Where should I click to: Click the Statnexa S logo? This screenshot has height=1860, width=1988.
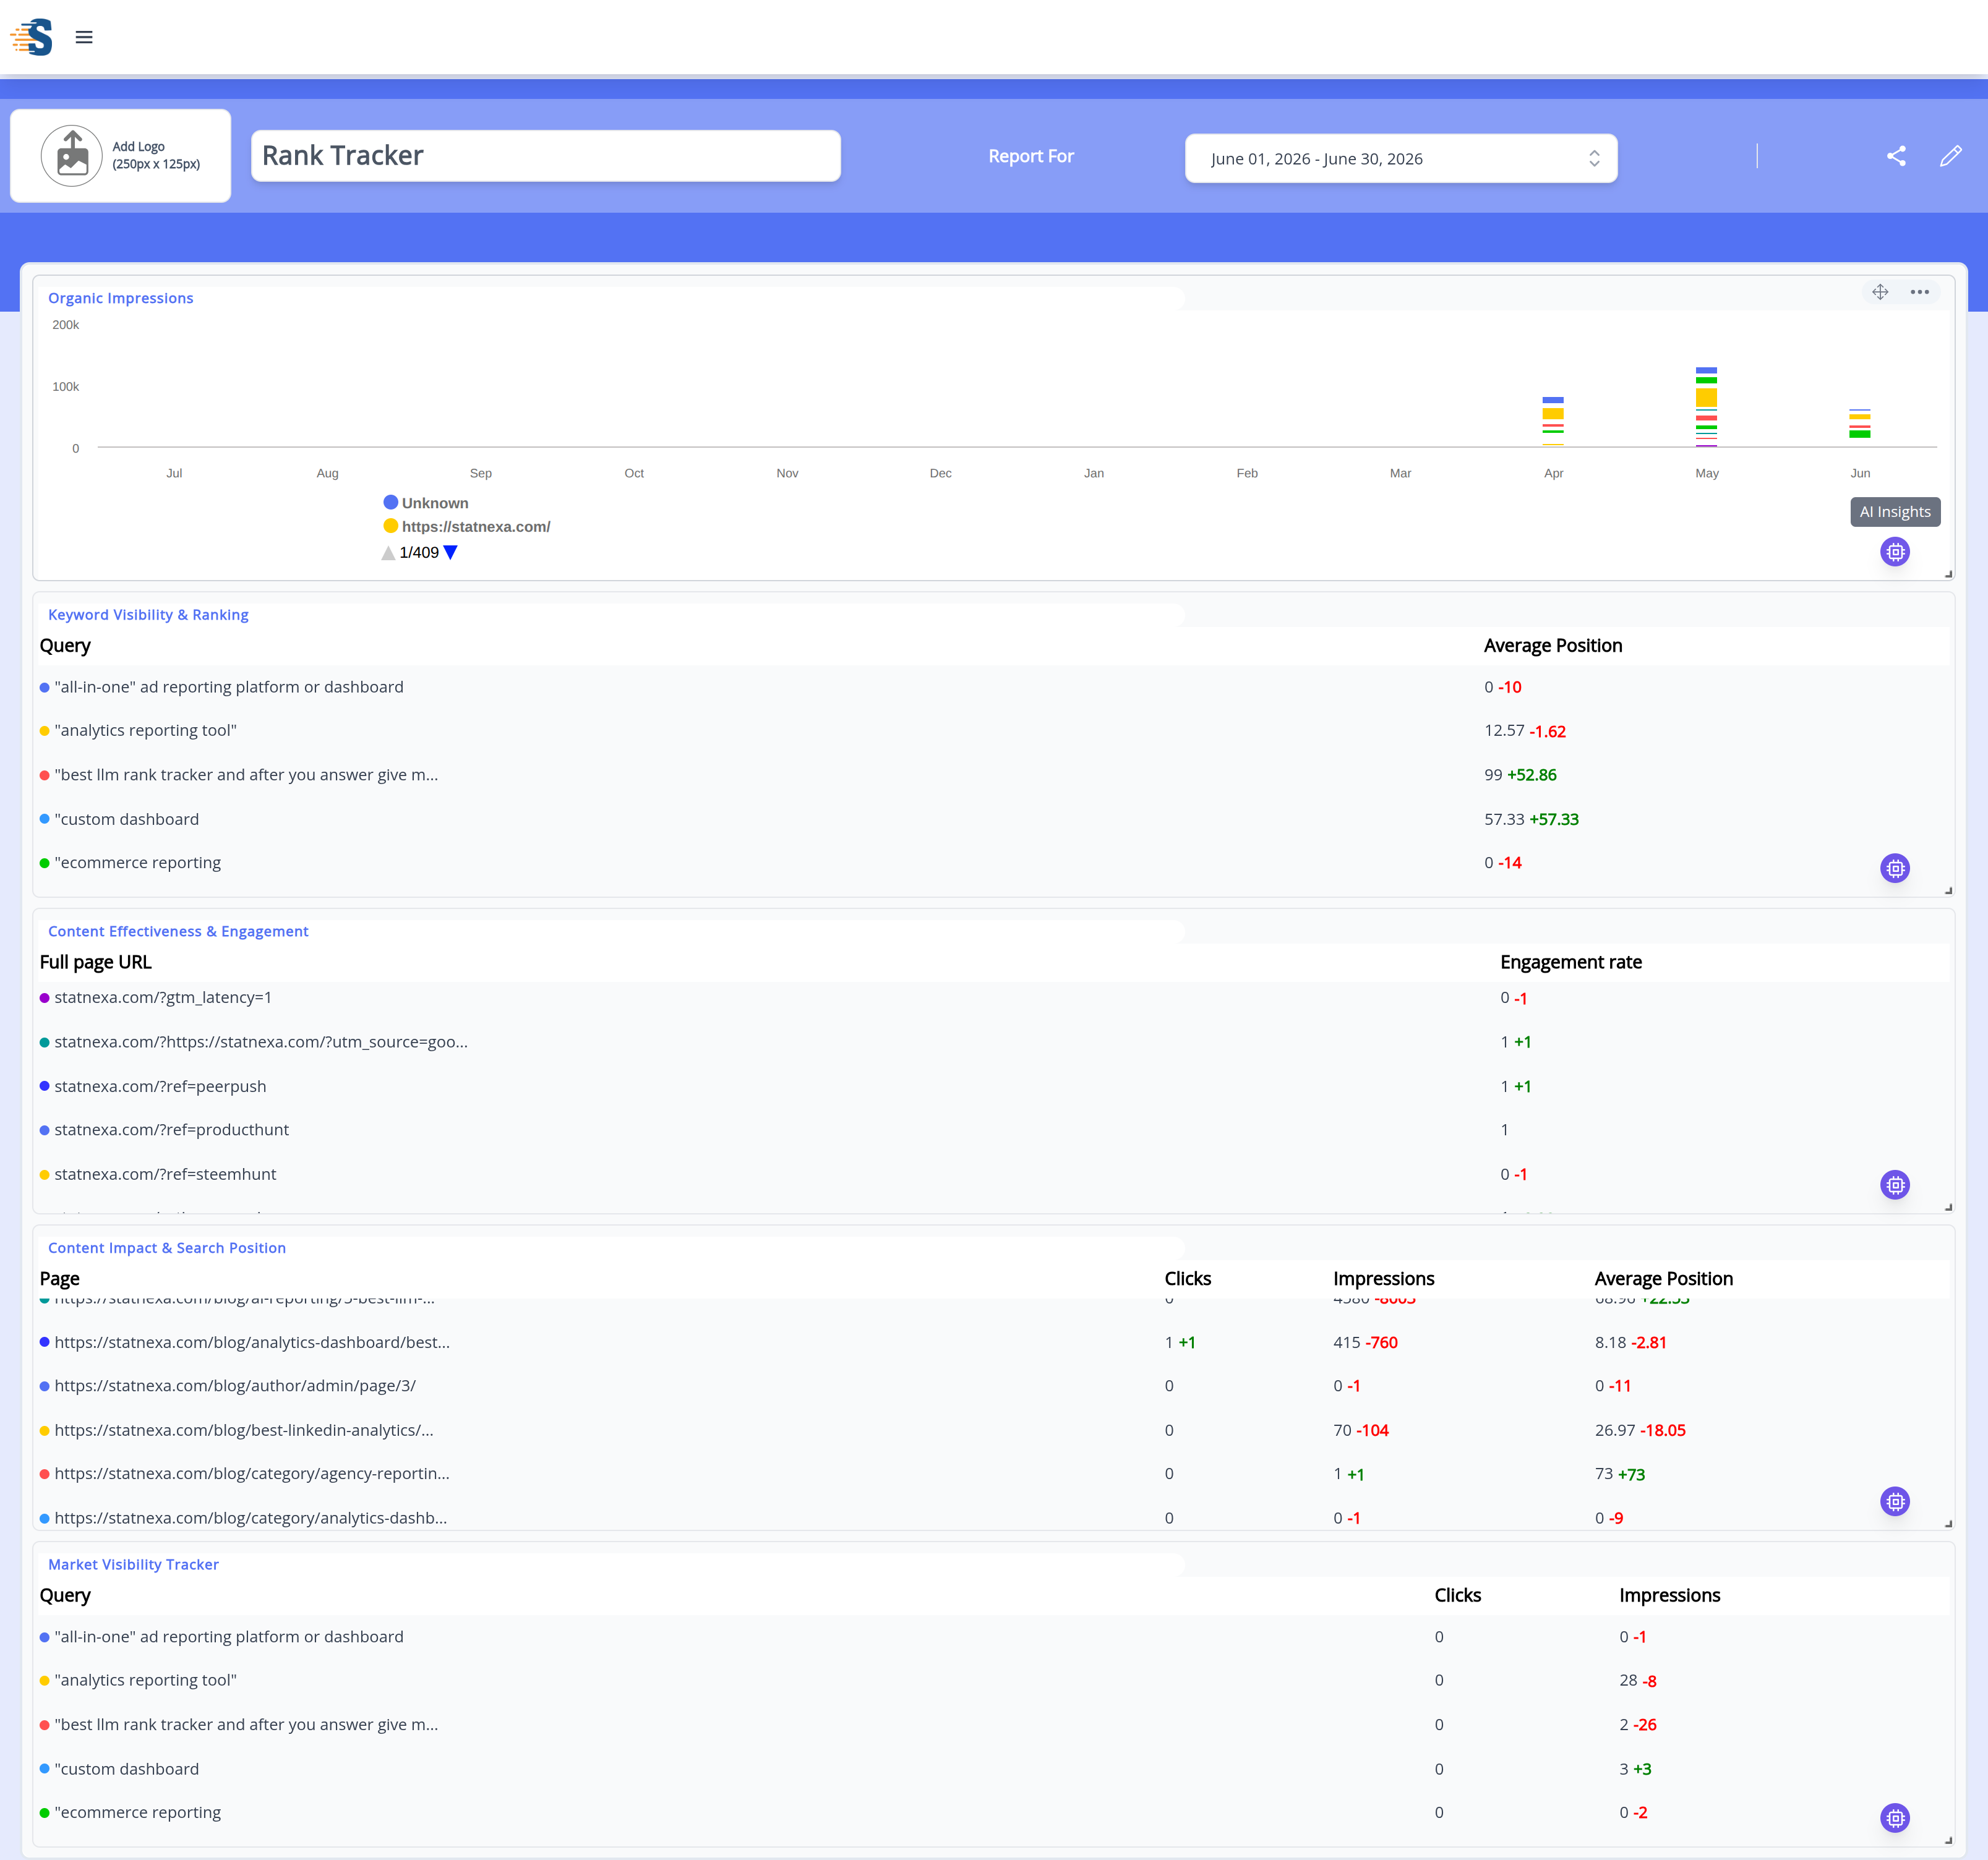click(x=31, y=37)
